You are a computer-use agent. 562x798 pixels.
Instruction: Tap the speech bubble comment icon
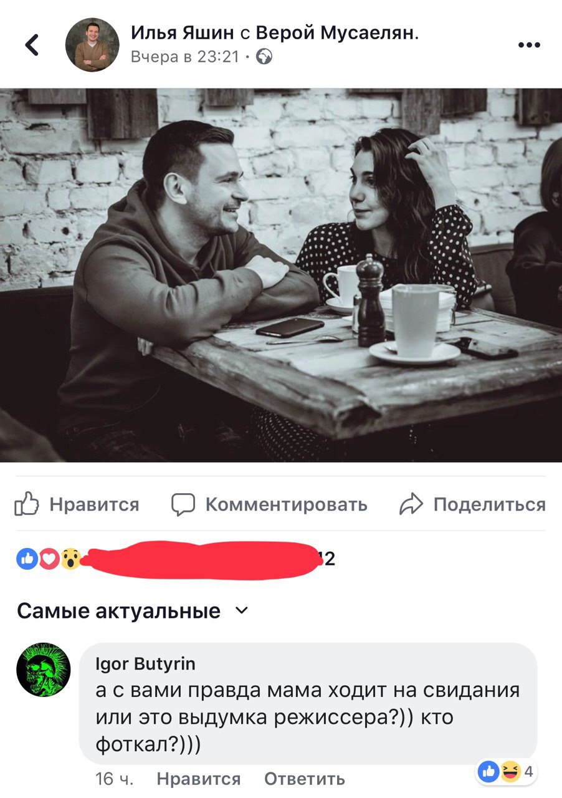click(183, 504)
